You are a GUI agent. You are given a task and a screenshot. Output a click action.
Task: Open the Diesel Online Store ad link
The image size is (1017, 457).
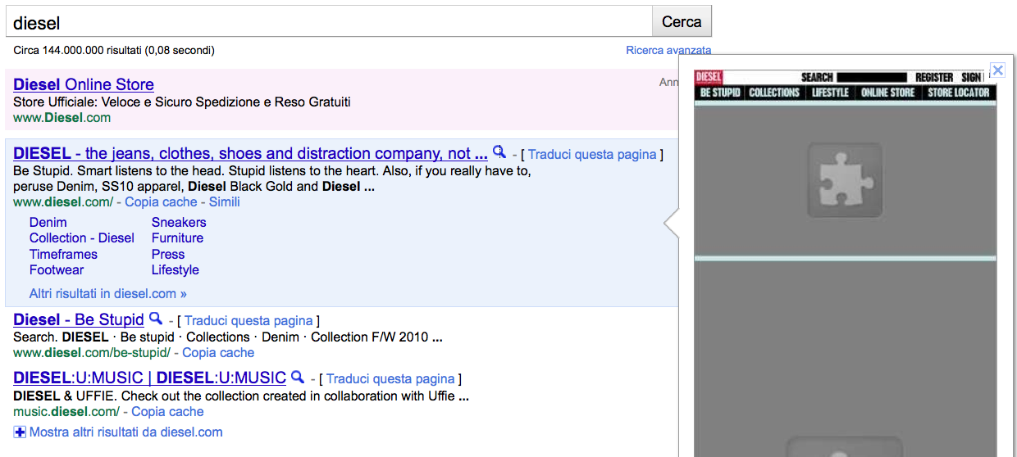[x=84, y=84]
